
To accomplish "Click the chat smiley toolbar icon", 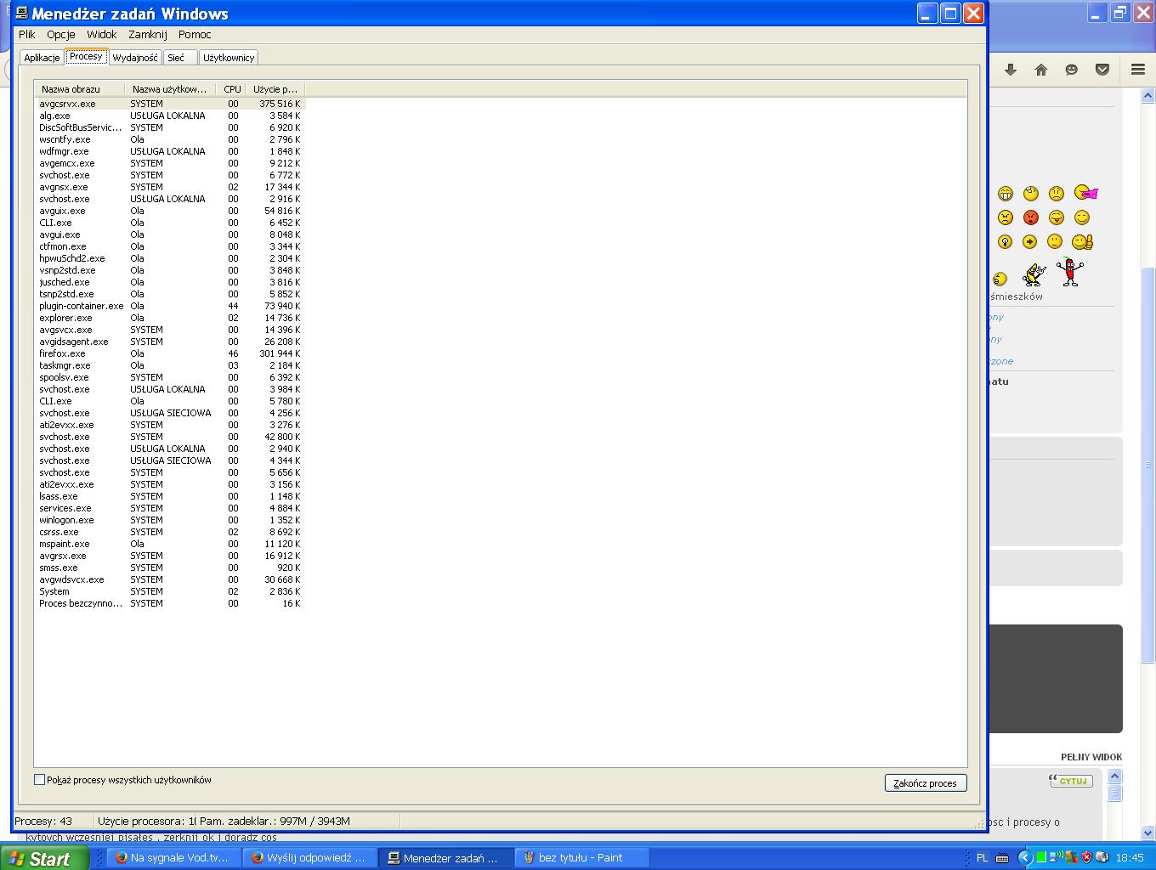I will point(1072,70).
